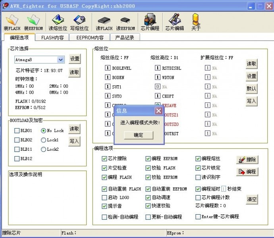Click the 编程 program button with arrow icon
Viewport: 274px width, 238px height.
[x=247, y=172]
